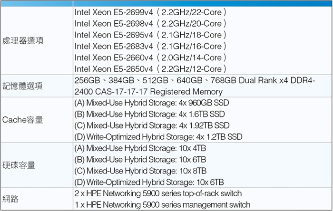The height and width of the screenshot is (211, 333).
Task: Select Write-Optimized disk option 10x 6TB
Action: [x=149, y=182]
